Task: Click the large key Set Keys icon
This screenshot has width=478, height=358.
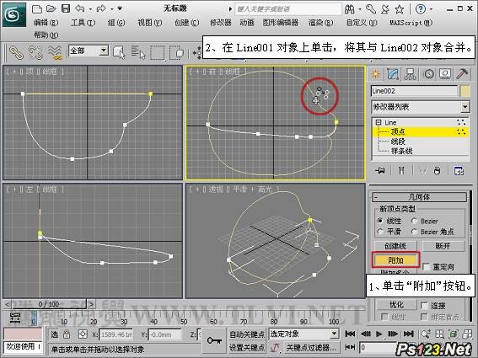Action: click(x=214, y=340)
